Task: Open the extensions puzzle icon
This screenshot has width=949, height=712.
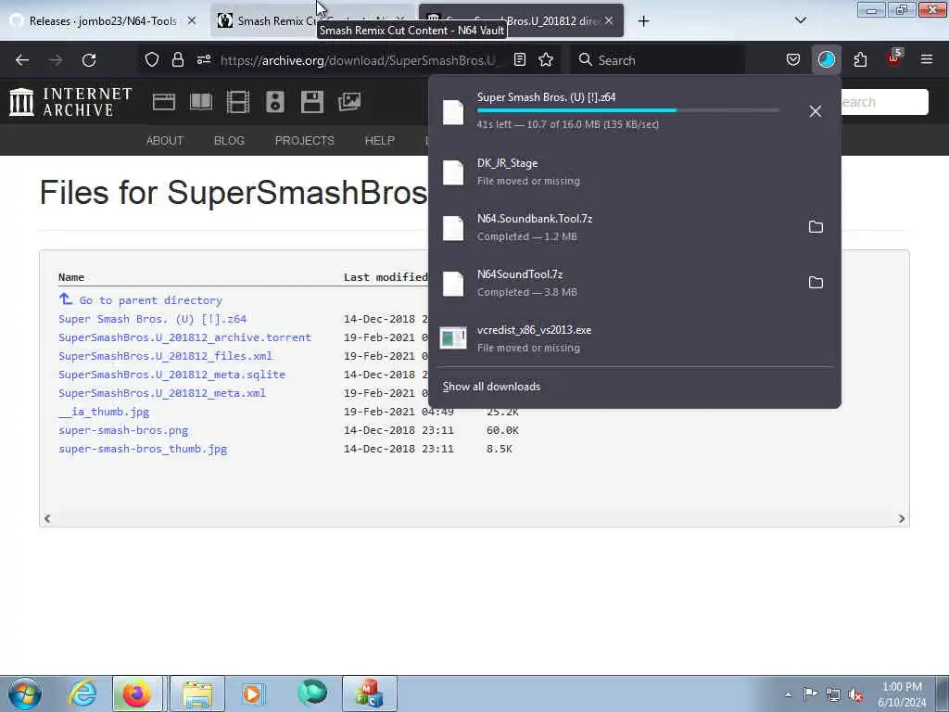Action: point(860,59)
